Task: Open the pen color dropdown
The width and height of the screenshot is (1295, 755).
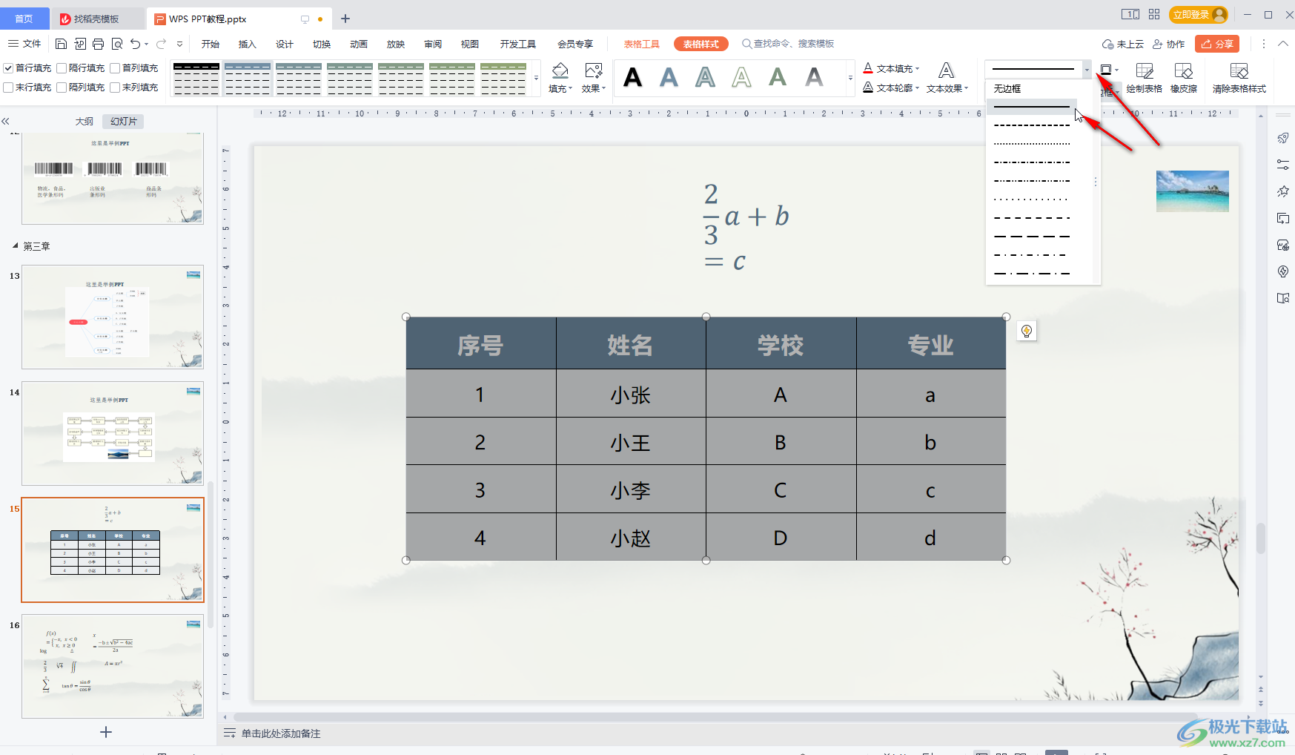Action: (1116, 70)
